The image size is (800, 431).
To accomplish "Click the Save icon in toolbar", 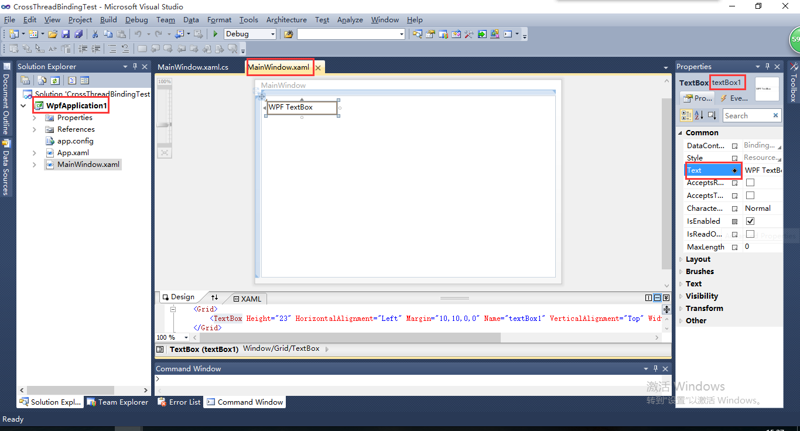I will click(x=66, y=34).
